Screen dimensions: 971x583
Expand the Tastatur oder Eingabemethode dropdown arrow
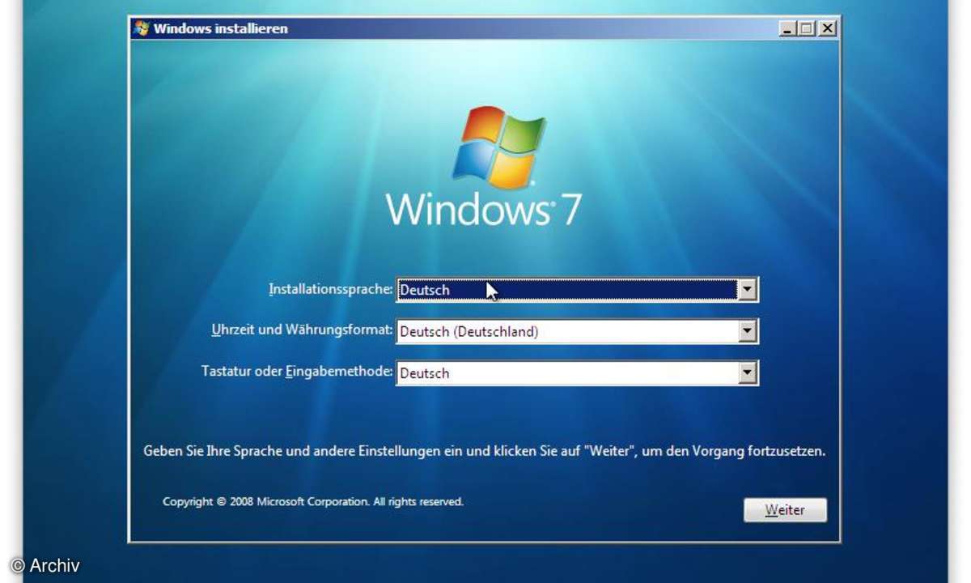[748, 373]
